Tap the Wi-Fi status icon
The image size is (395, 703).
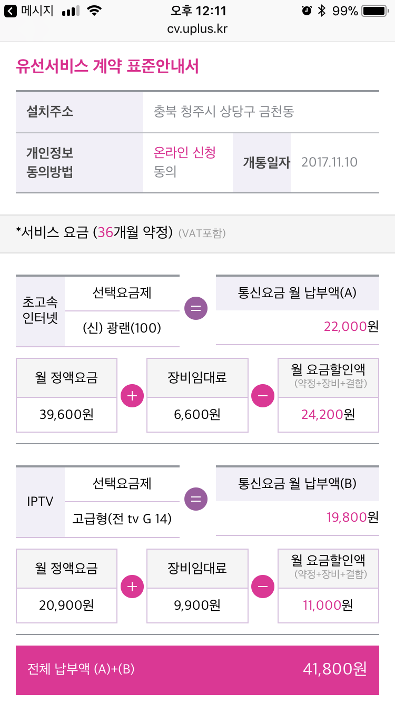tap(94, 11)
